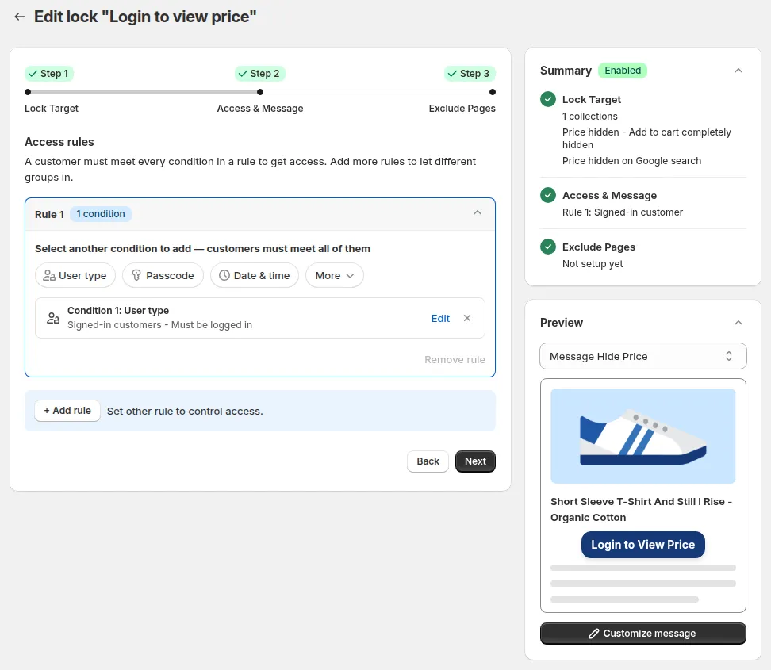This screenshot has height=670, width=771.
Task: Open Lock Target summary heading
Action: point(592,99)
